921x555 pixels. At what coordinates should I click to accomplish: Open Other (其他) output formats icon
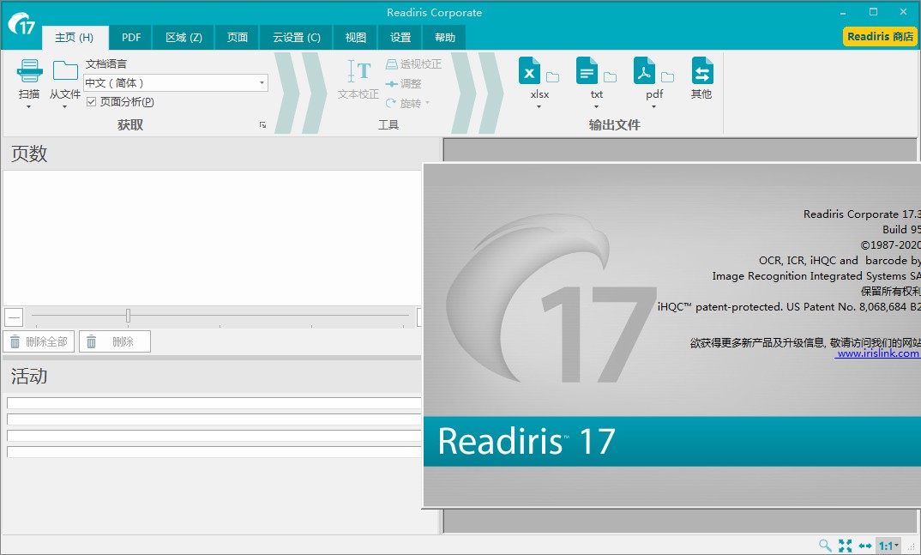point(702,71)
